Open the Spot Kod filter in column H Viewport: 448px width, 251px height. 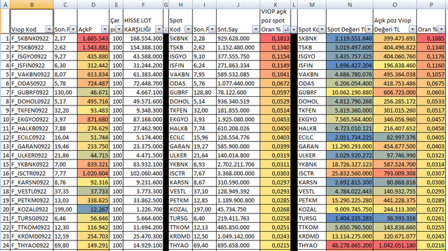[188, 30]
